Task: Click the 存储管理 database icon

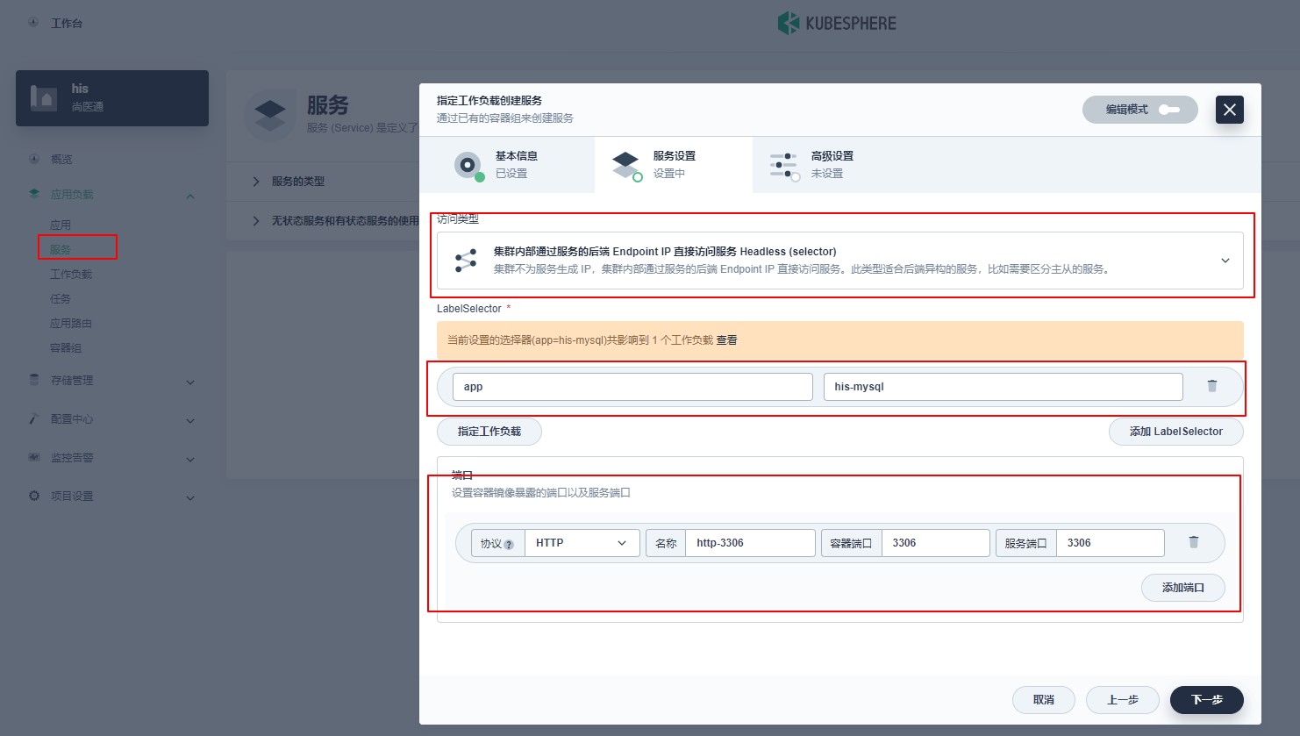Action: 34,380
